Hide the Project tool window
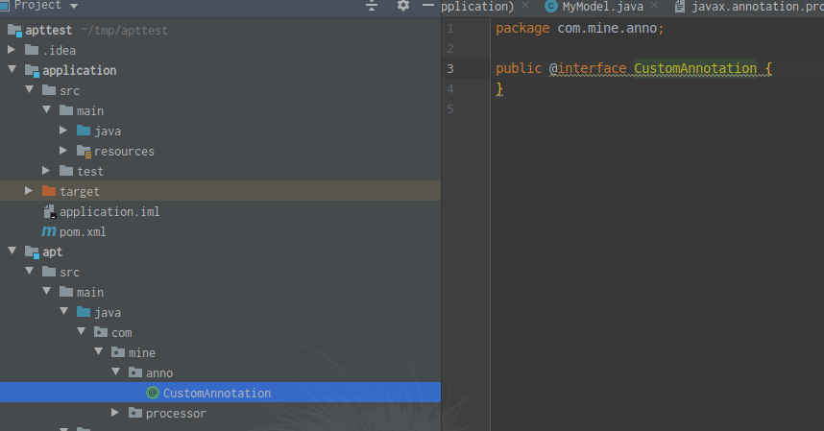824x431 pixels. tap(428, 6)
